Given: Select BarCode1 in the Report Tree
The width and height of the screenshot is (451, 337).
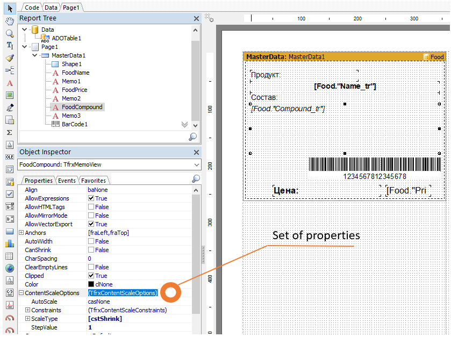Looking at the screenshot, I should point(74,124).
